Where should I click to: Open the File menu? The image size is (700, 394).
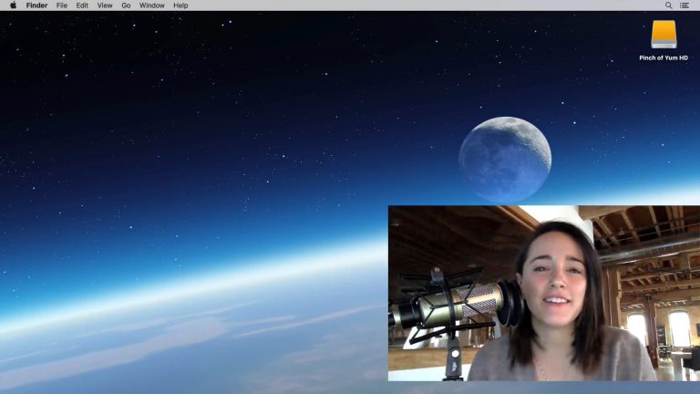[62, 5]
